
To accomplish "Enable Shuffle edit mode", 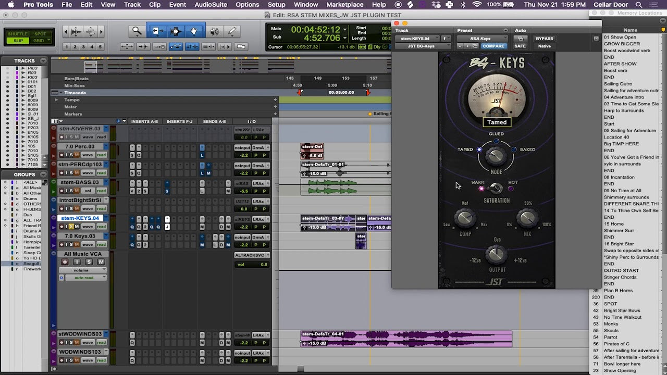I will point(18,34).
